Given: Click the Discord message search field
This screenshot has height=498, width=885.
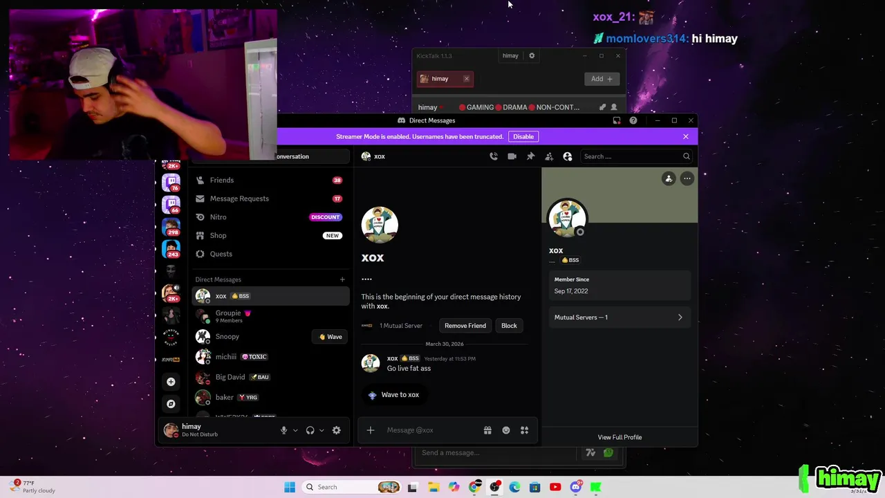Looking at the screenshot, I should pyautogui.click(x=637, y=156).
